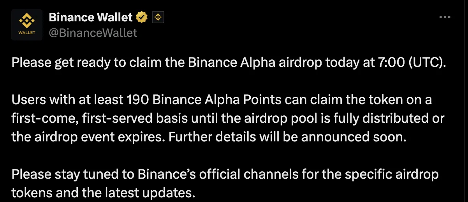Click the square Binance affiliate badge
This screenshot has height=202, width=468.
pyautogui.click(x=158, y=17)
